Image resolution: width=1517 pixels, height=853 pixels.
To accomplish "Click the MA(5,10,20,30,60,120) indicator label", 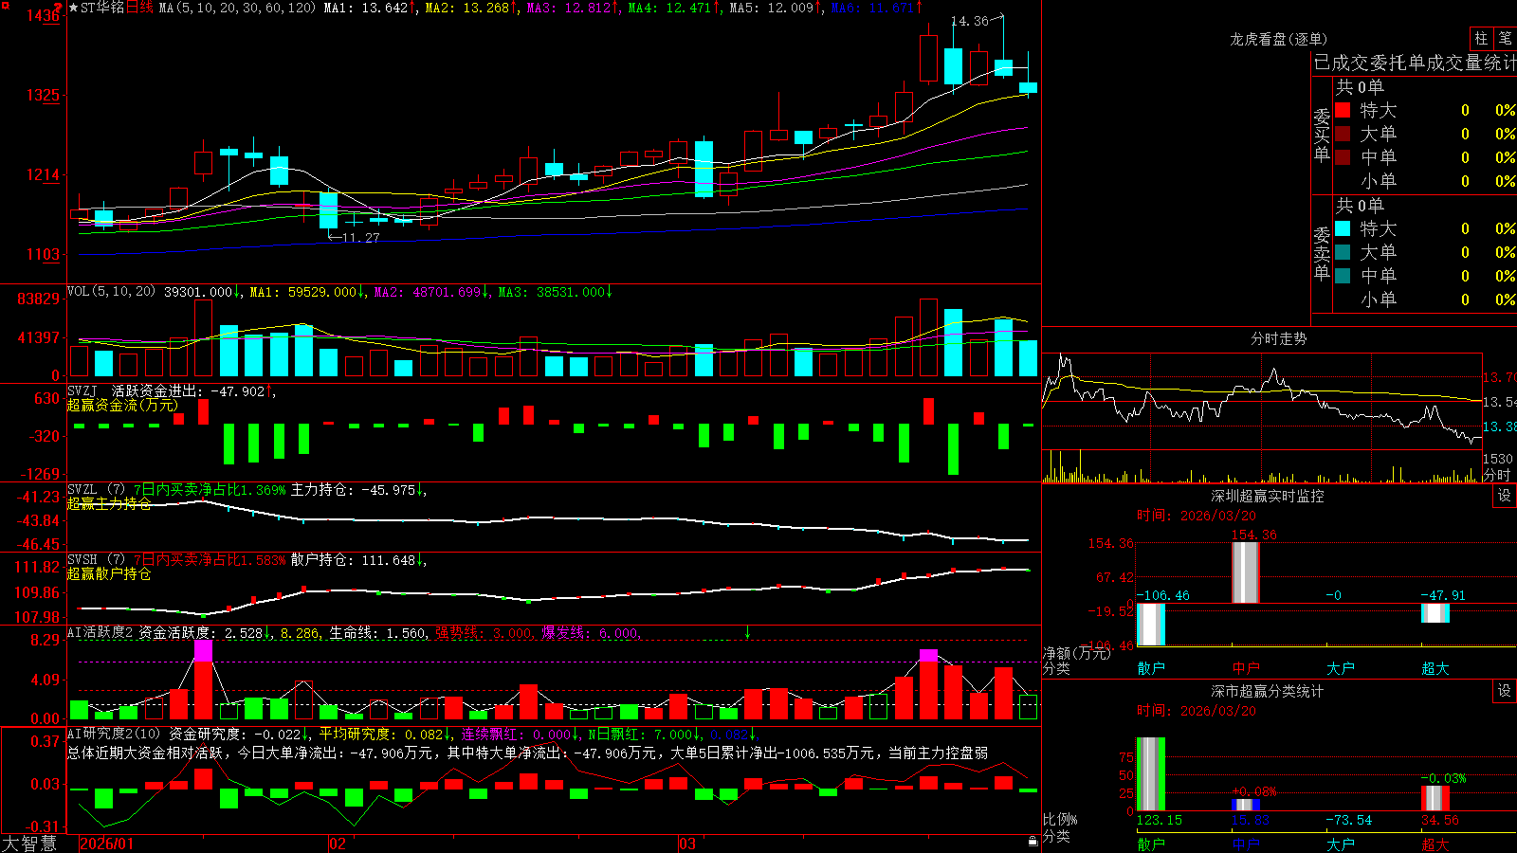I will [236, 8].
